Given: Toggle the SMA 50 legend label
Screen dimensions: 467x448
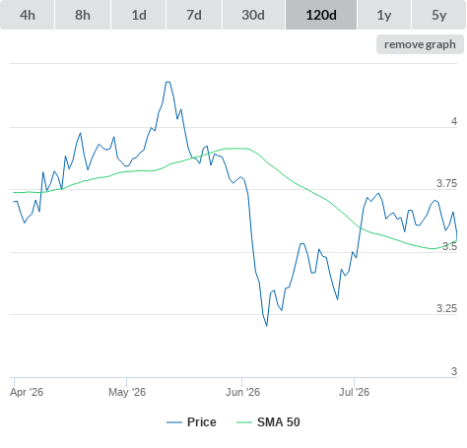Looking at the screenshot, I should click(279, 422).
